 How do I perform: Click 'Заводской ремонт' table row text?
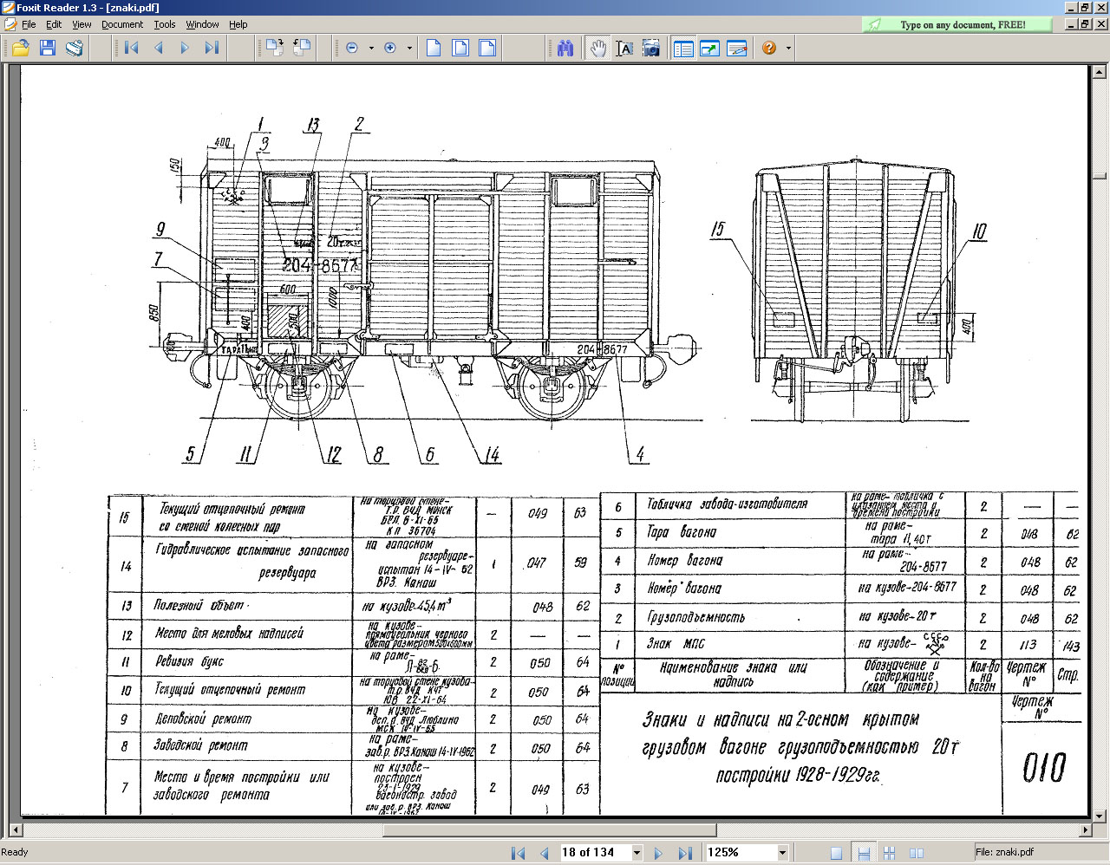200,745
